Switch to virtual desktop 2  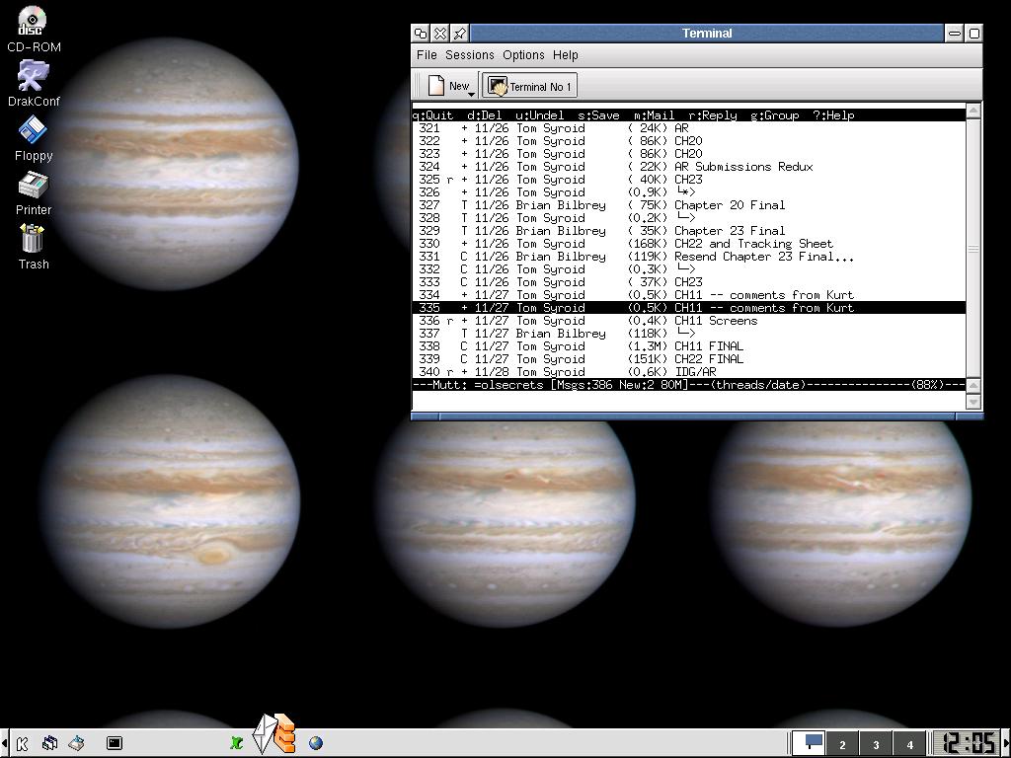[842, 744]
